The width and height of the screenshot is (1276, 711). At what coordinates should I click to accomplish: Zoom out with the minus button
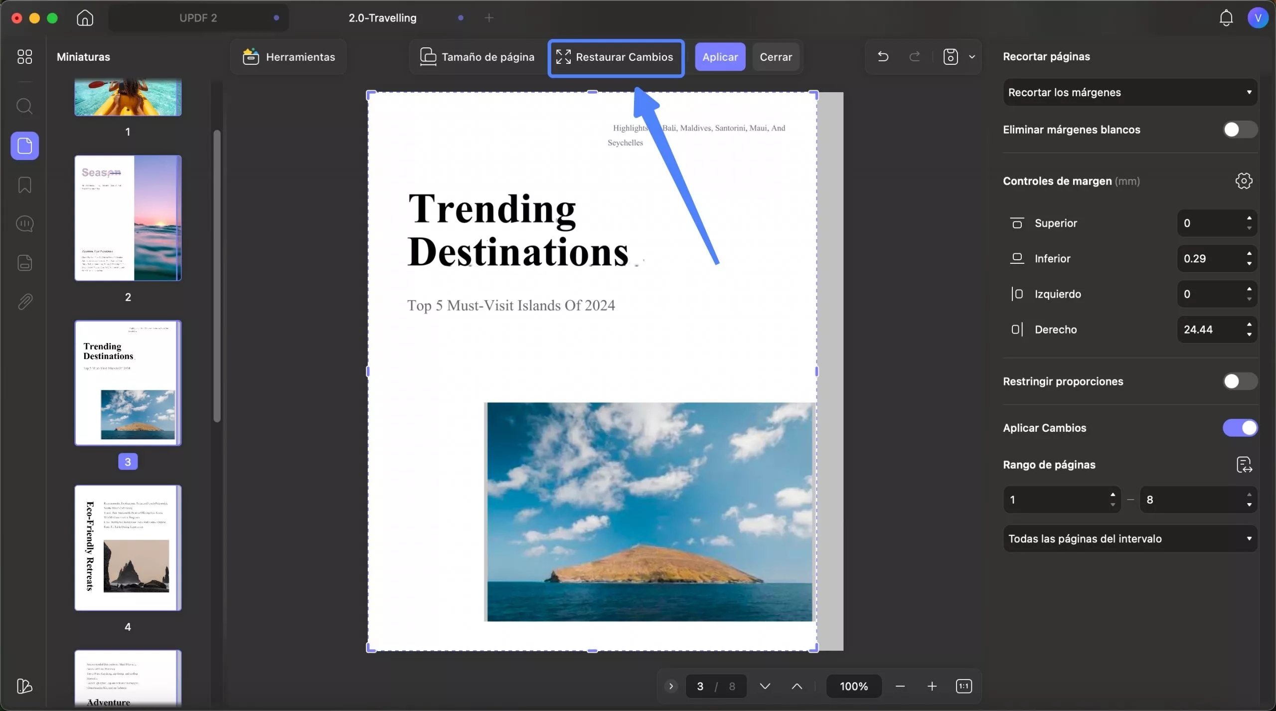tap(900, 687)
